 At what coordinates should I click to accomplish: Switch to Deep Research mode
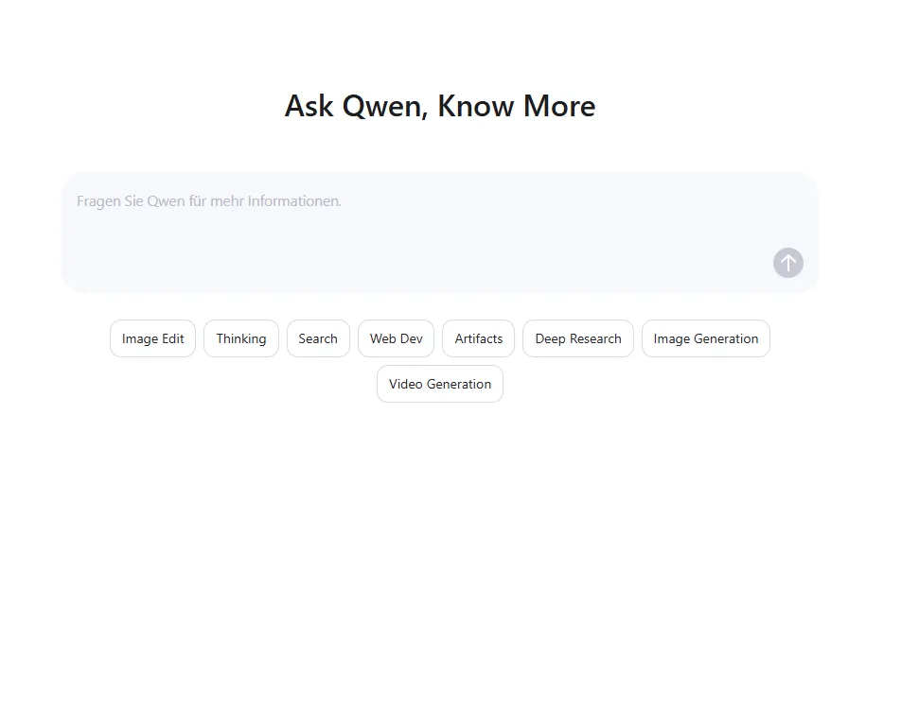point(578,338)
